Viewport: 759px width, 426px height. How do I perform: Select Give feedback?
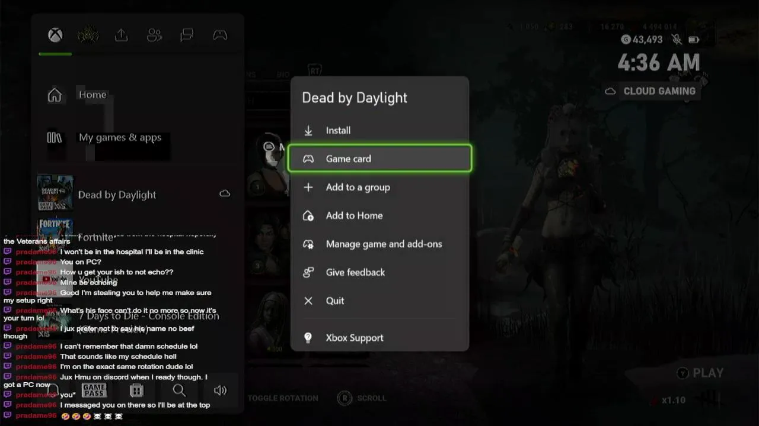point(379,272)
